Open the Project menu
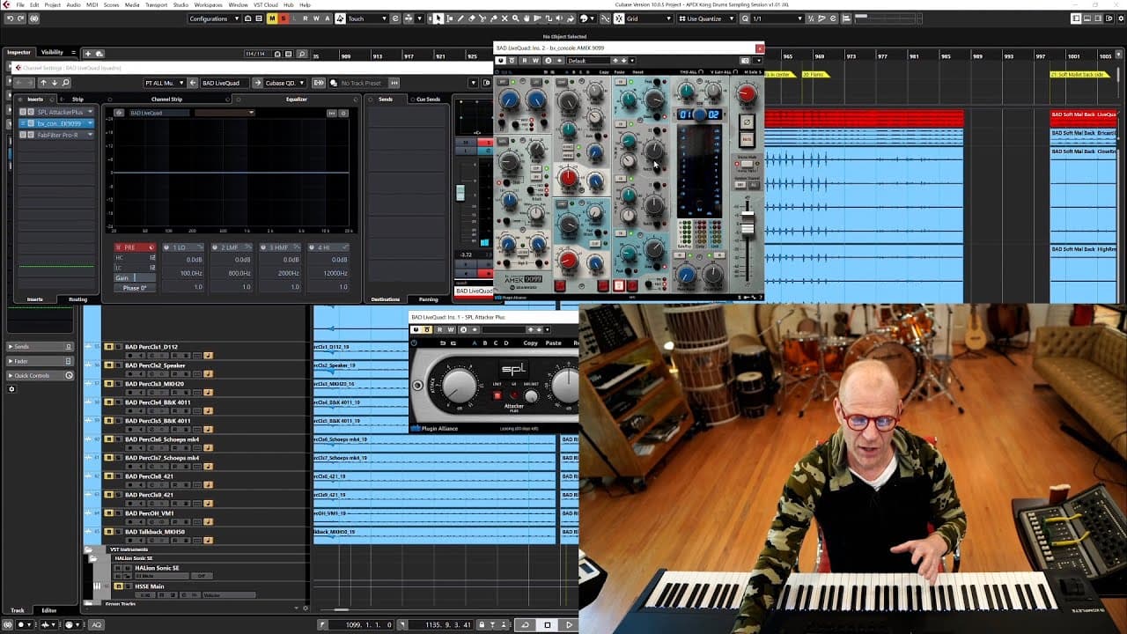Screen dimensions: 1127x634 [x=52, y=4]
